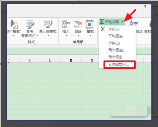Click the Sort & Filter (筛选) icon
158x127 pixels.
tap(134, 23)
